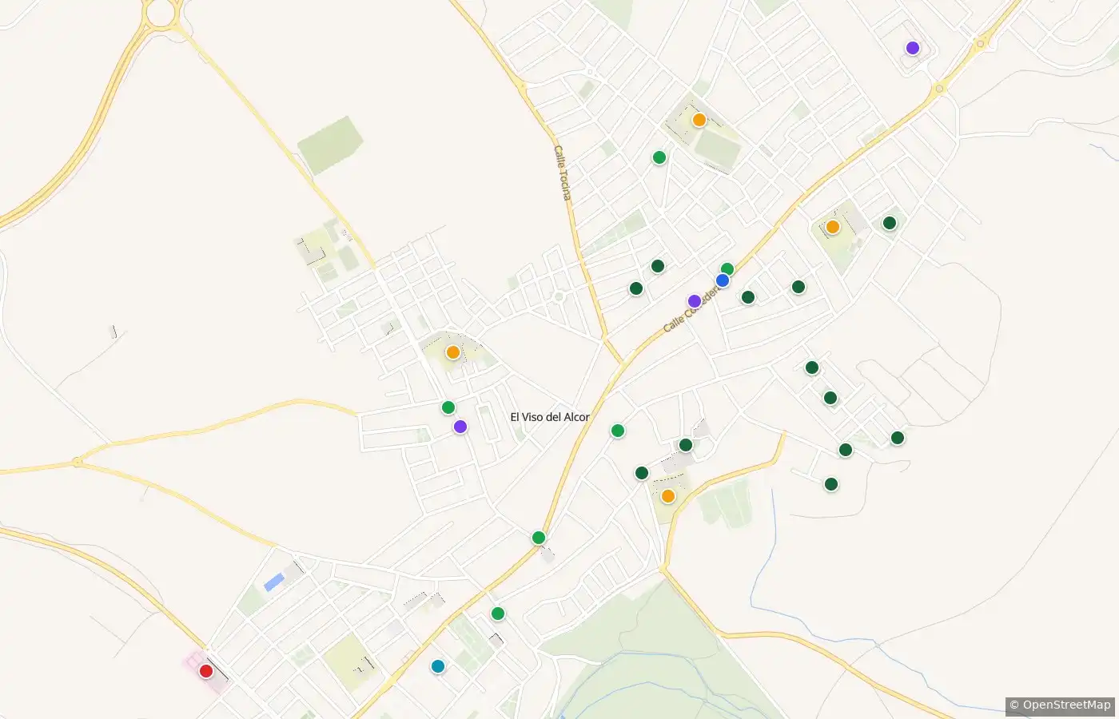Viewport: 1119px width, 719px height.
Task: Click the easternmost dark green marker
Action: coord(898,438)
